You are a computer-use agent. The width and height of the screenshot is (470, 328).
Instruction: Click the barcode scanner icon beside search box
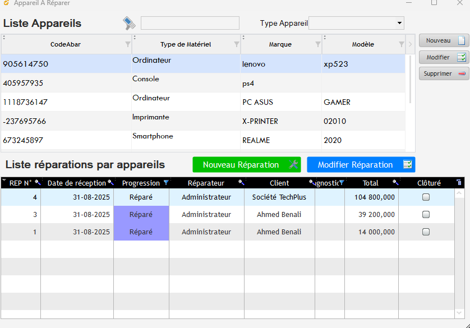130,23
